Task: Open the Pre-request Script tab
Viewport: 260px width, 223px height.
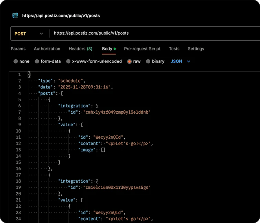Action: pyautogui.click(x=142, y=49)
